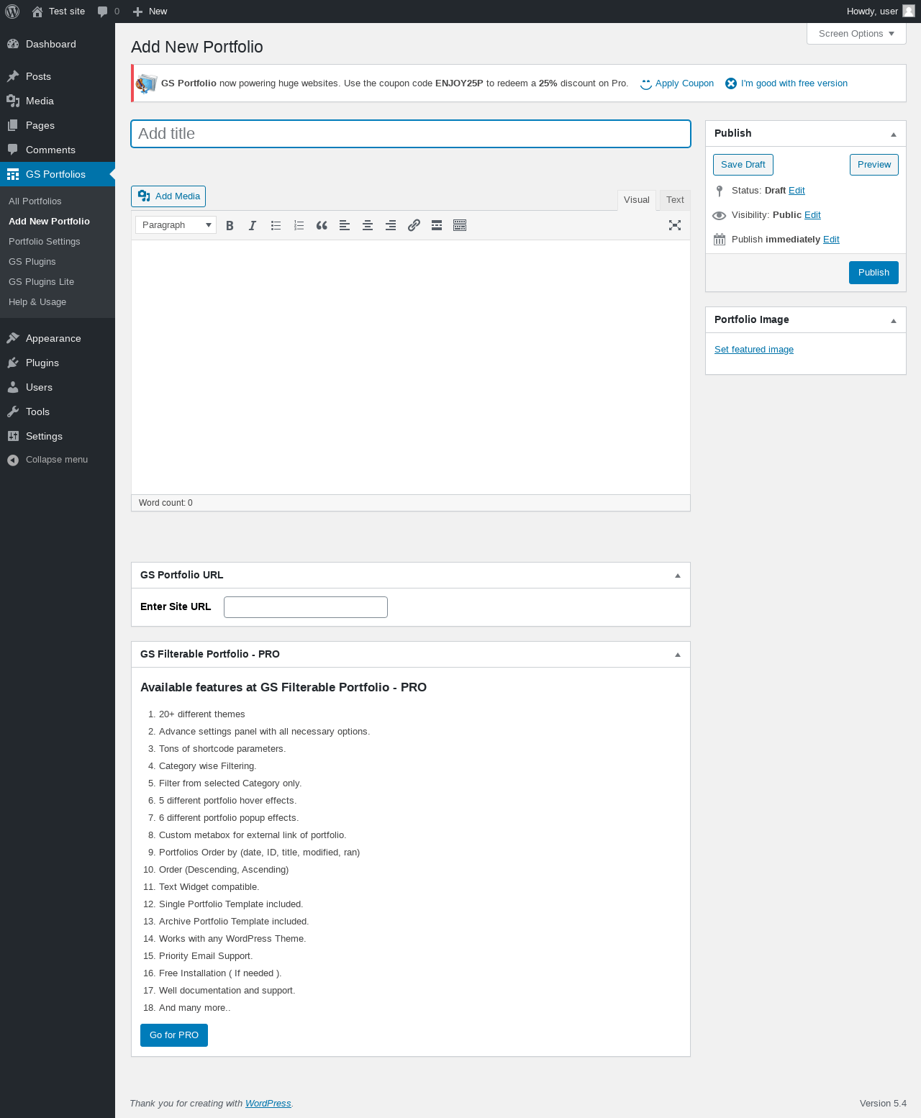Screen dimensions: 921x1118
Task: Align text right
Action: click(391, 225)
